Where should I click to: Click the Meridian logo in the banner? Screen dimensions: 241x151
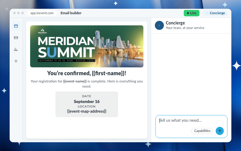coord(42,32)
